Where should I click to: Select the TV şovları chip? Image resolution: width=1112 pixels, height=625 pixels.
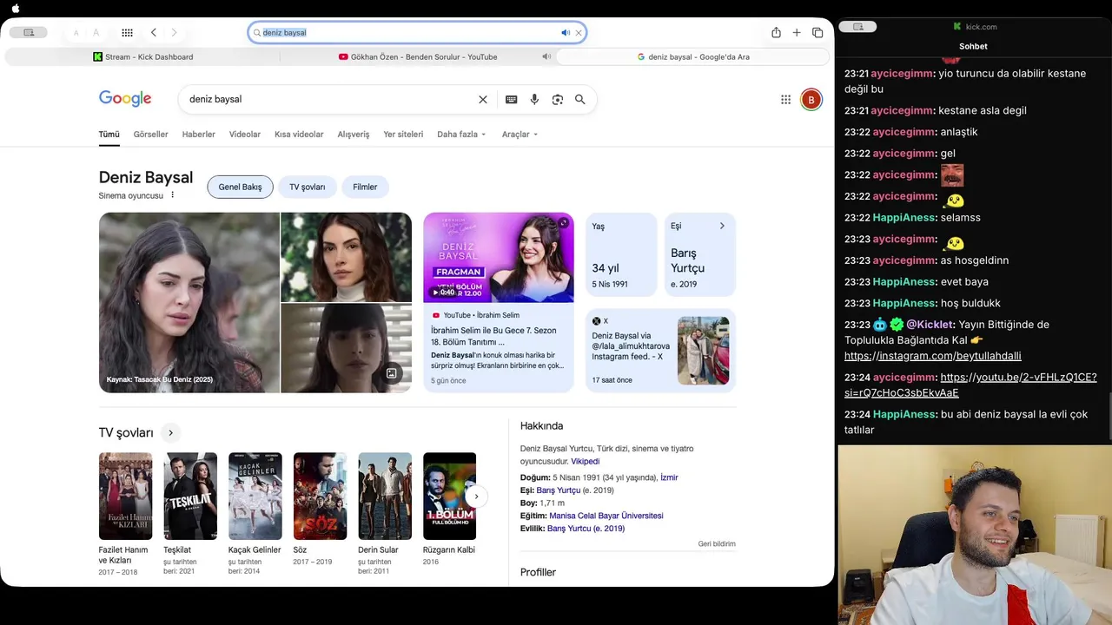(x=308, y=187)
